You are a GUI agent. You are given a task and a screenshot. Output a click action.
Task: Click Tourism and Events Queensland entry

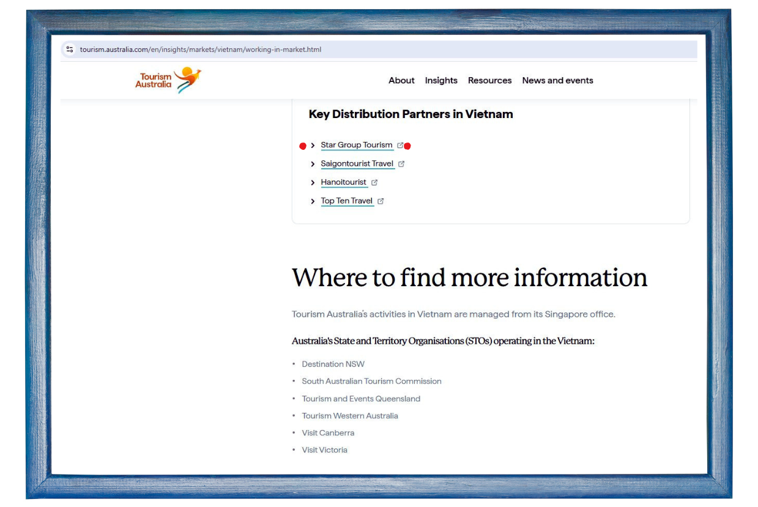point(361,399)
